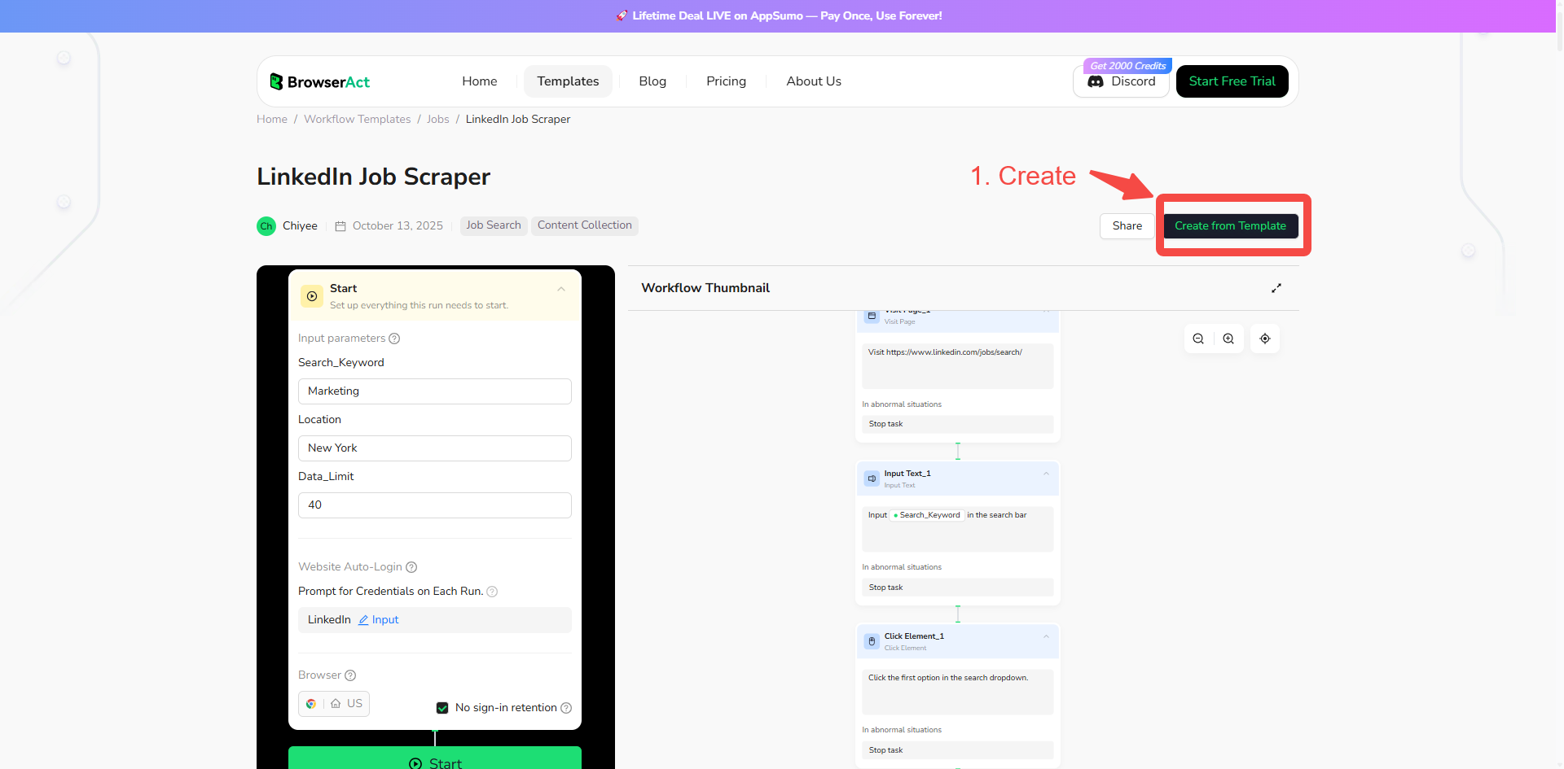
Task: Open Workflow Templates breadcrumb link
Action: click(x=357, y=119)
